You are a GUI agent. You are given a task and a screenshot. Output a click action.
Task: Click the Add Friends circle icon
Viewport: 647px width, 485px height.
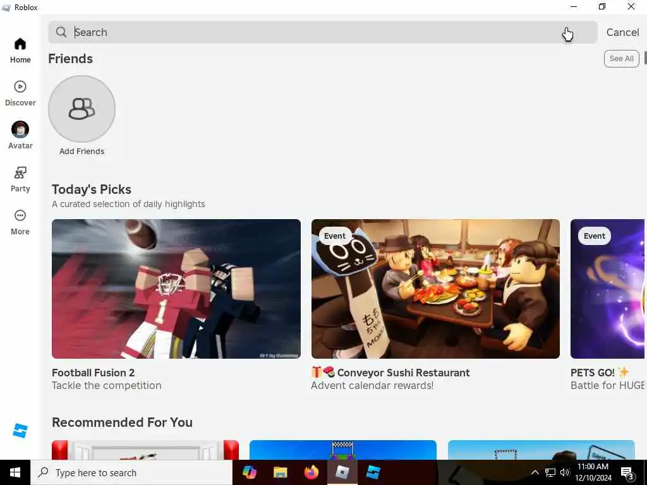(x=82, y=109)
